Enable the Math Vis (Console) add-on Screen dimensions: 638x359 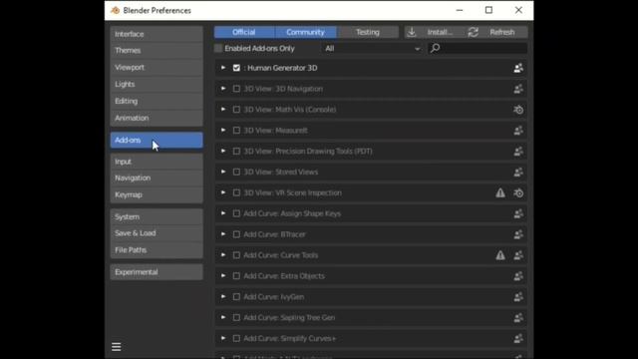(236, 110)
